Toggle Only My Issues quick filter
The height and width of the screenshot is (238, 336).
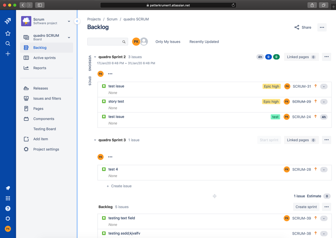(168, 42)
